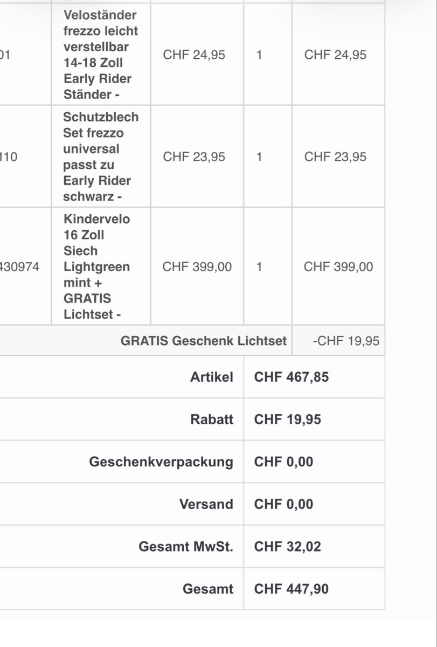
Task: Click the quantity cell of Kindervelo row
Action: click(259, 266)
